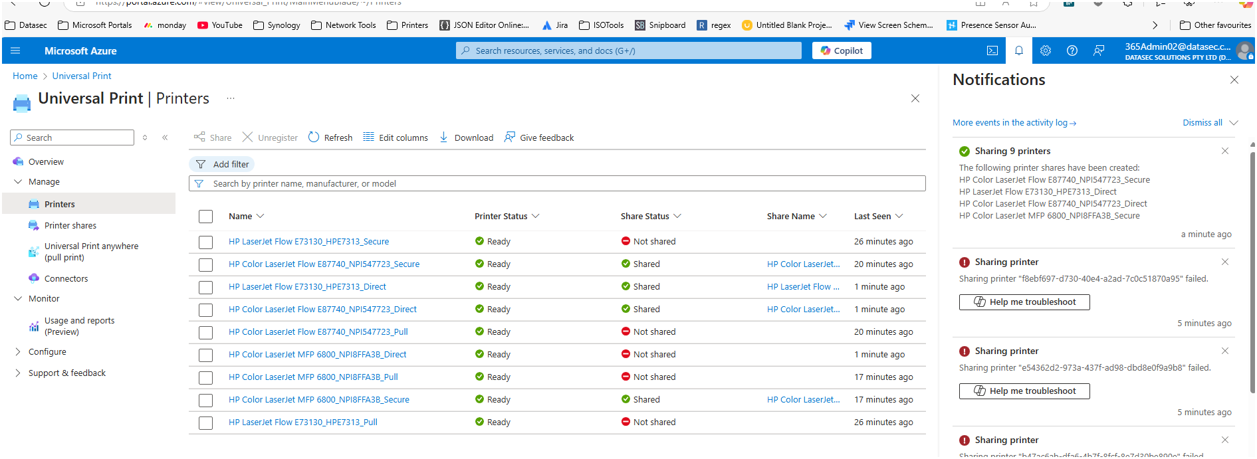Image resolution: width=1257 pixels, height=459 pixels.
Task: Open HP LaserJet Flow E73130_HPE7313_Pull printer link
Action: point(303,422)
